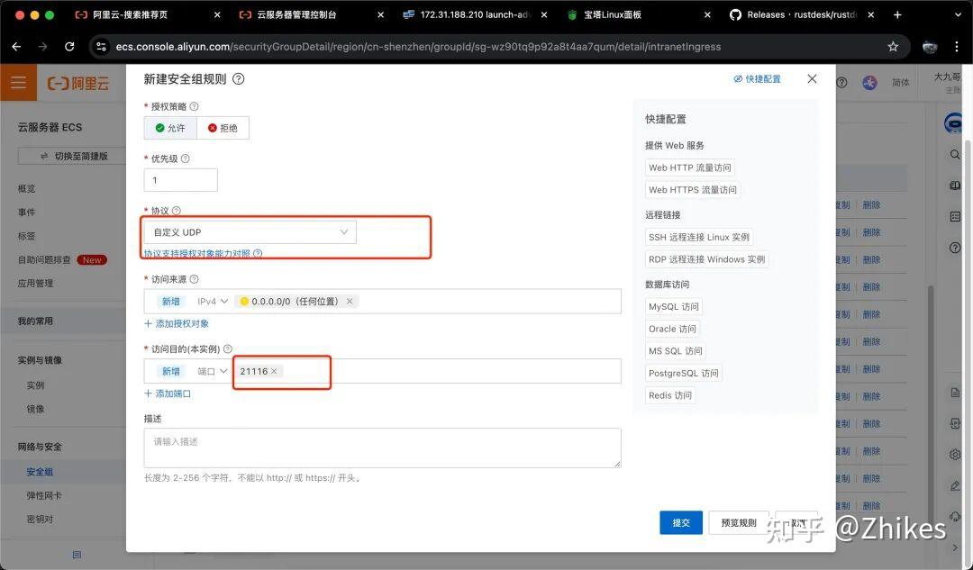Click 切换至简捷版 button
The width and height of the screenshot is (973, 570).
74,157
